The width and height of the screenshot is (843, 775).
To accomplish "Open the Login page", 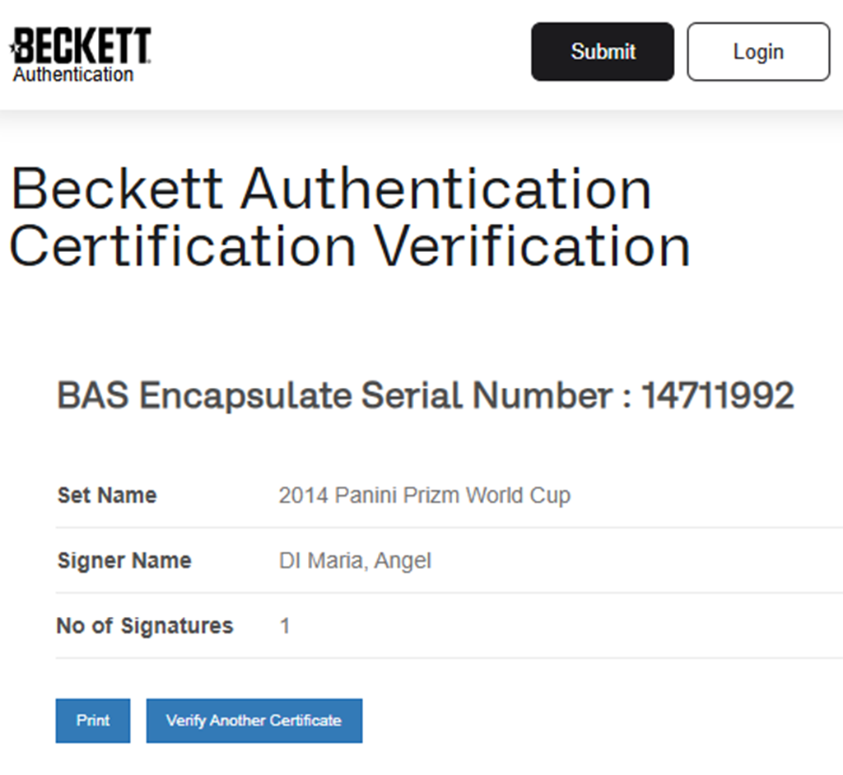I will 758,52.
